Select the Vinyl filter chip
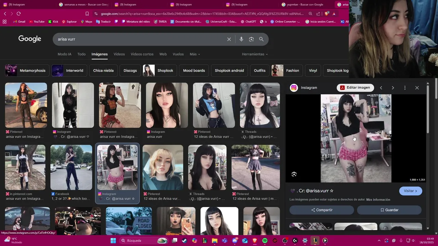 pos(313,71)
